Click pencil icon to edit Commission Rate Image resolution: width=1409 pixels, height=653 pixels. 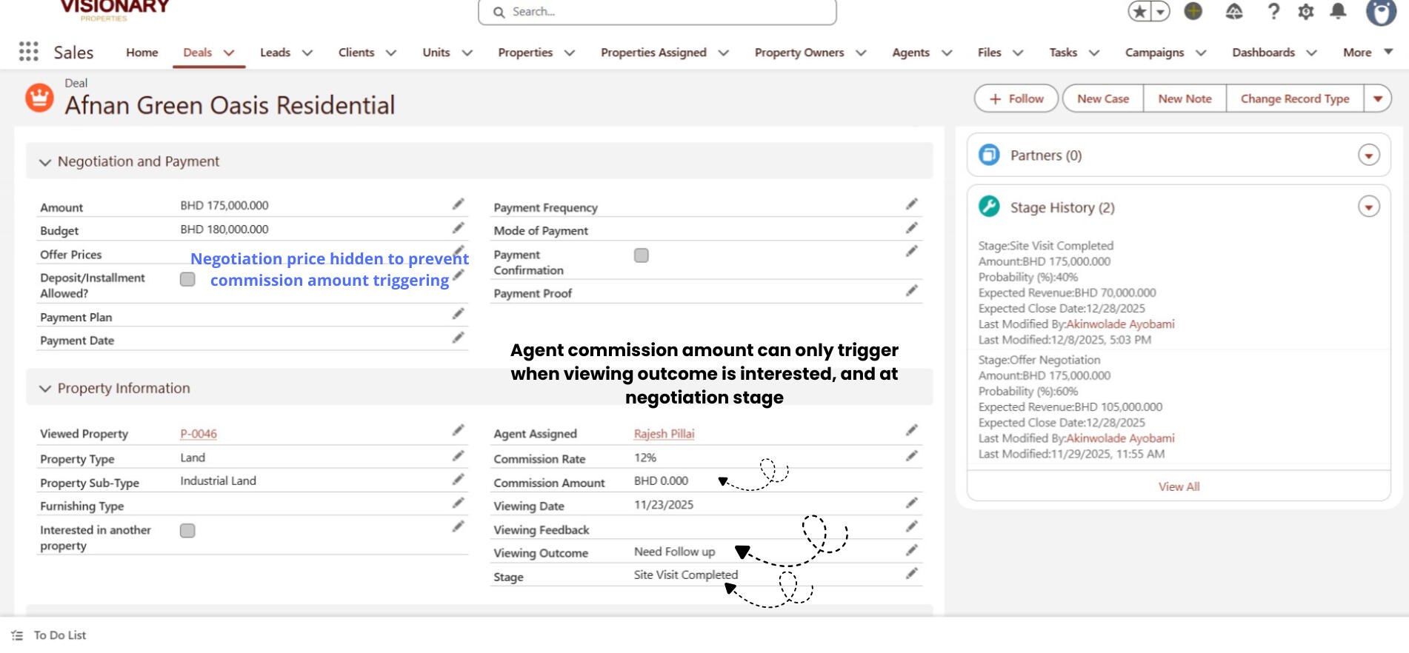(911, 456)
